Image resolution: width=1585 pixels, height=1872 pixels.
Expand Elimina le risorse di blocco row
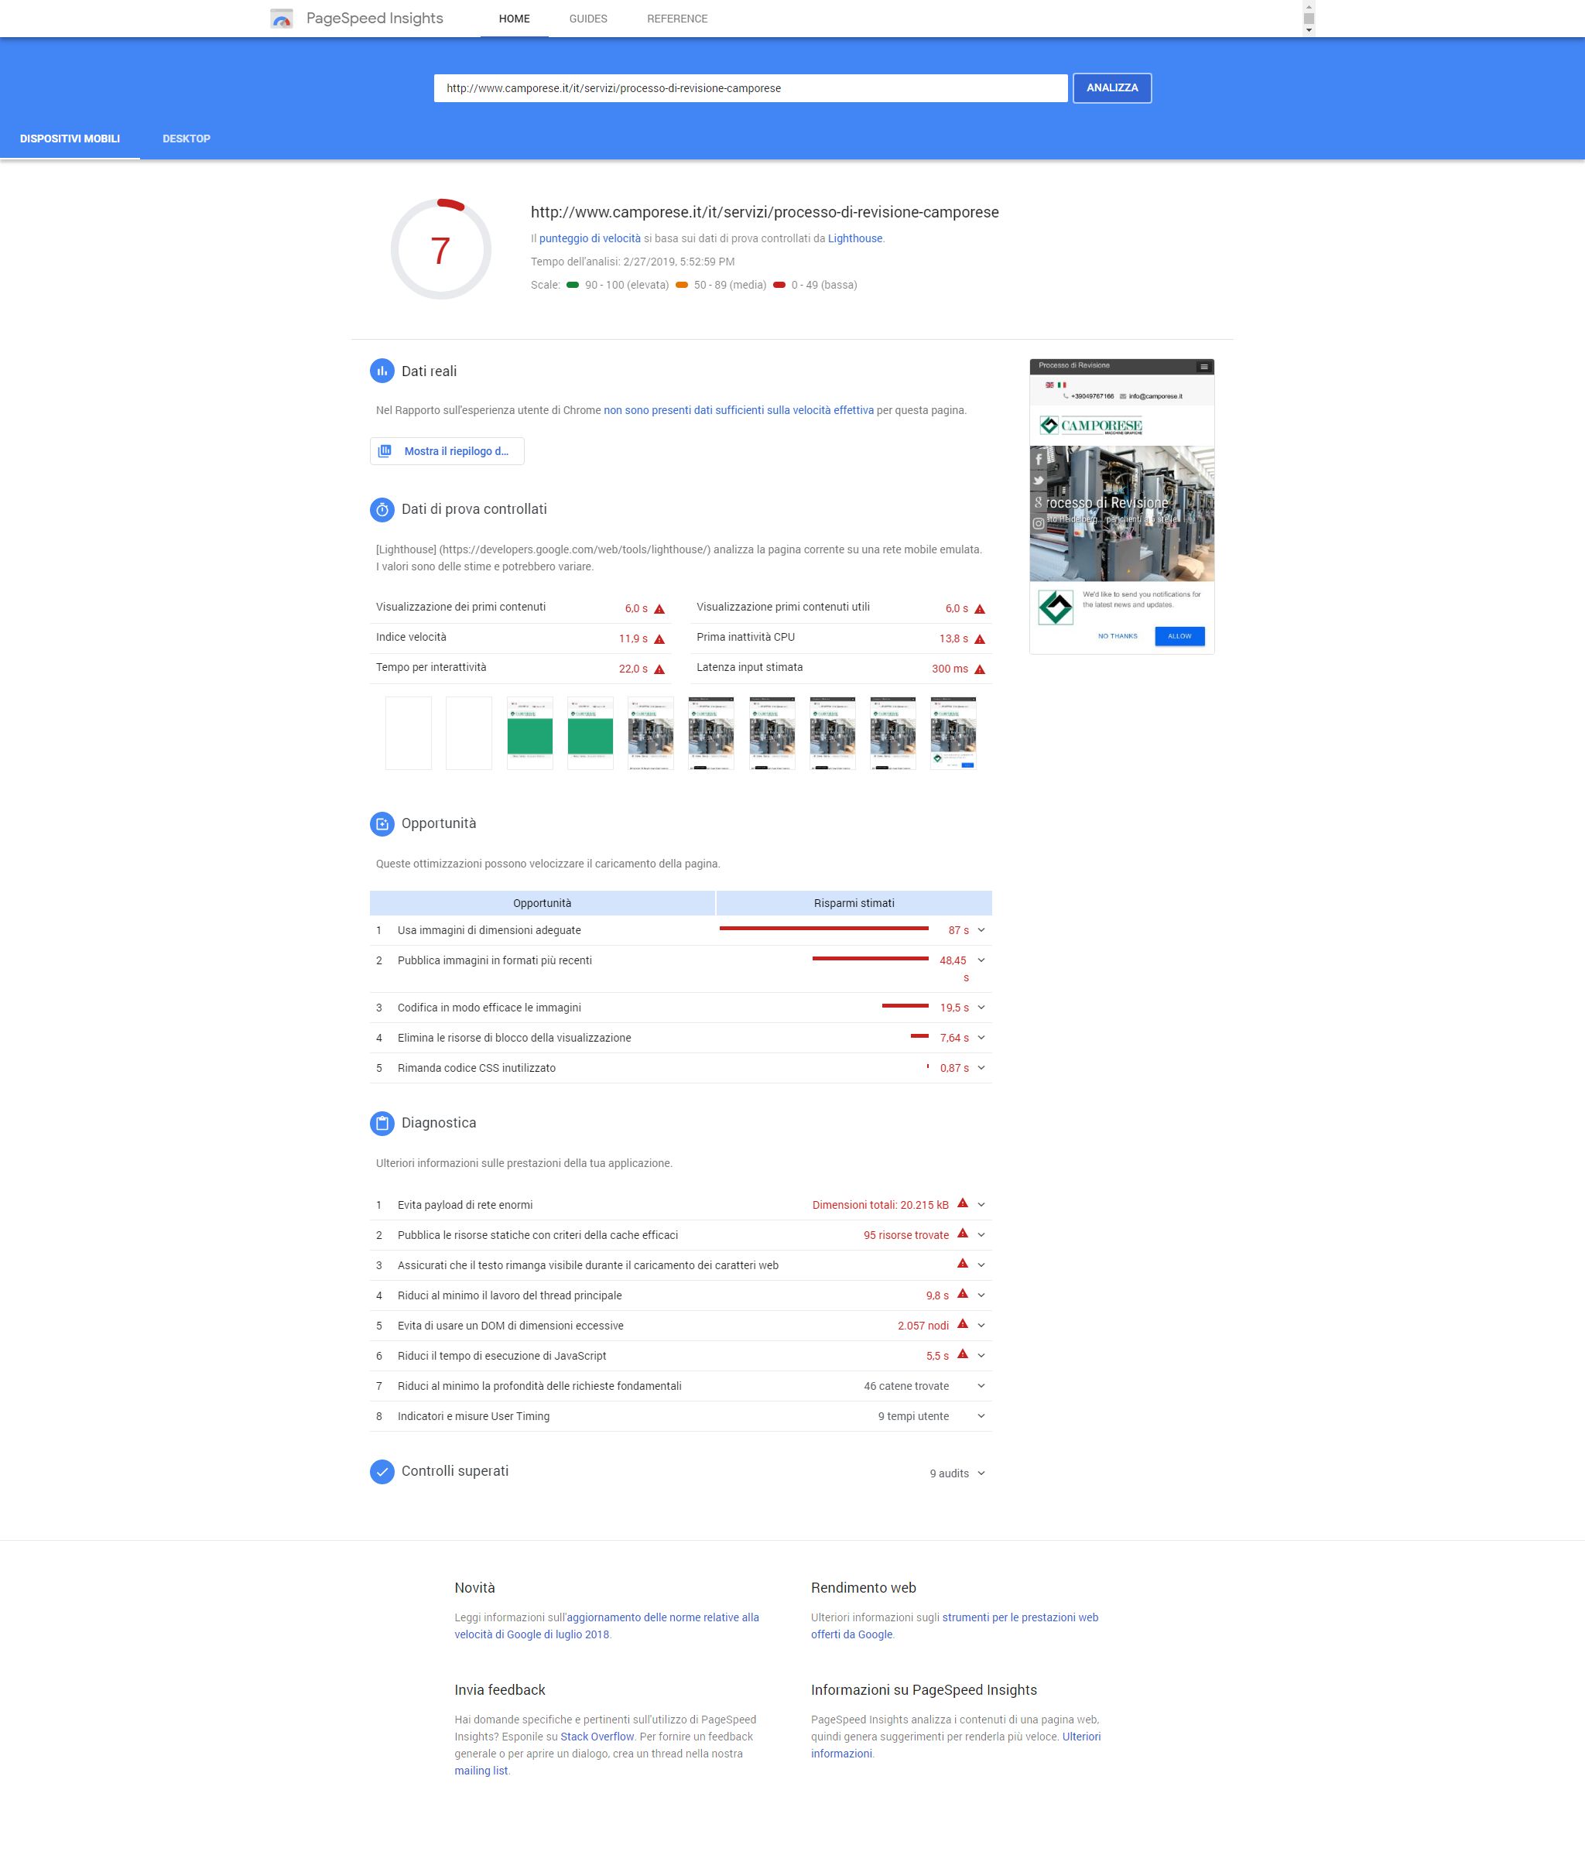(x=981, y=1038)
